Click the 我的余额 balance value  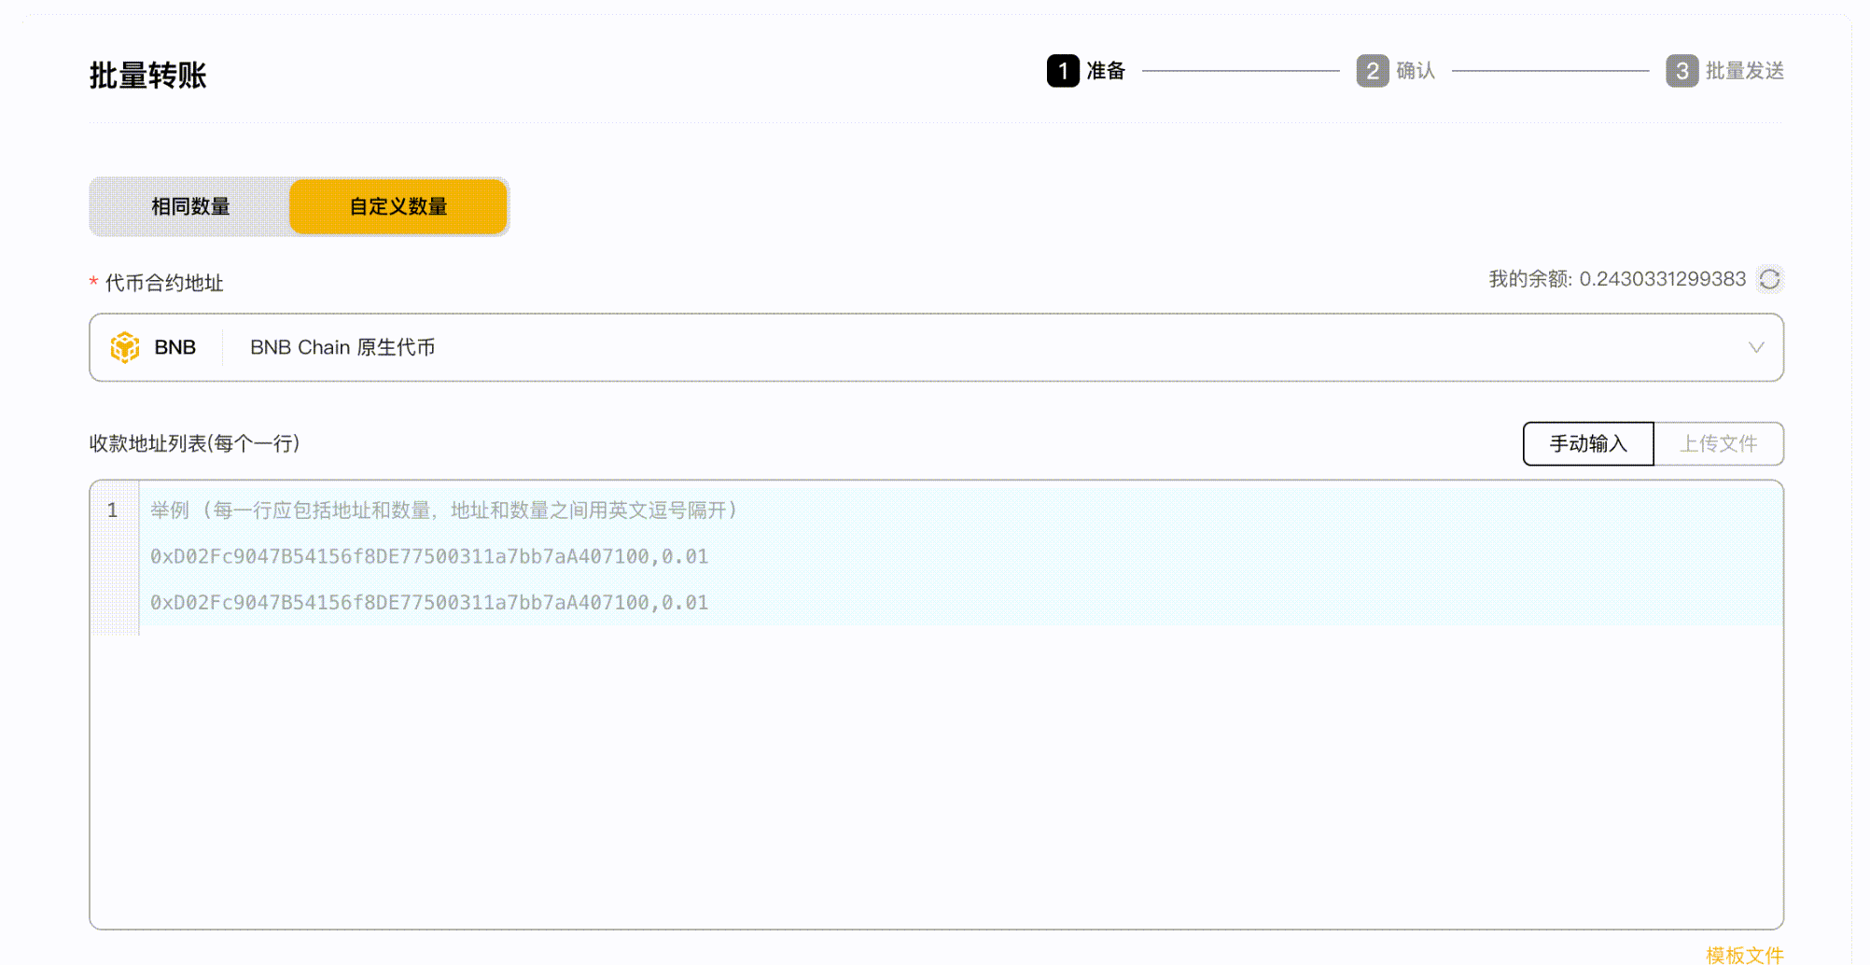[x=1662, y=279]
